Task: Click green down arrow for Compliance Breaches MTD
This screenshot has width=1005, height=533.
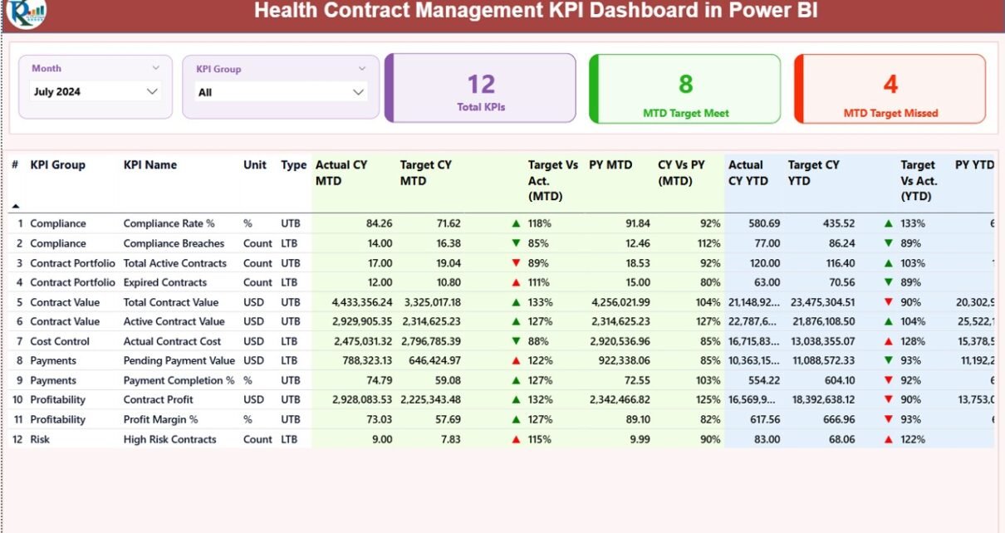Action: [517, 243]
